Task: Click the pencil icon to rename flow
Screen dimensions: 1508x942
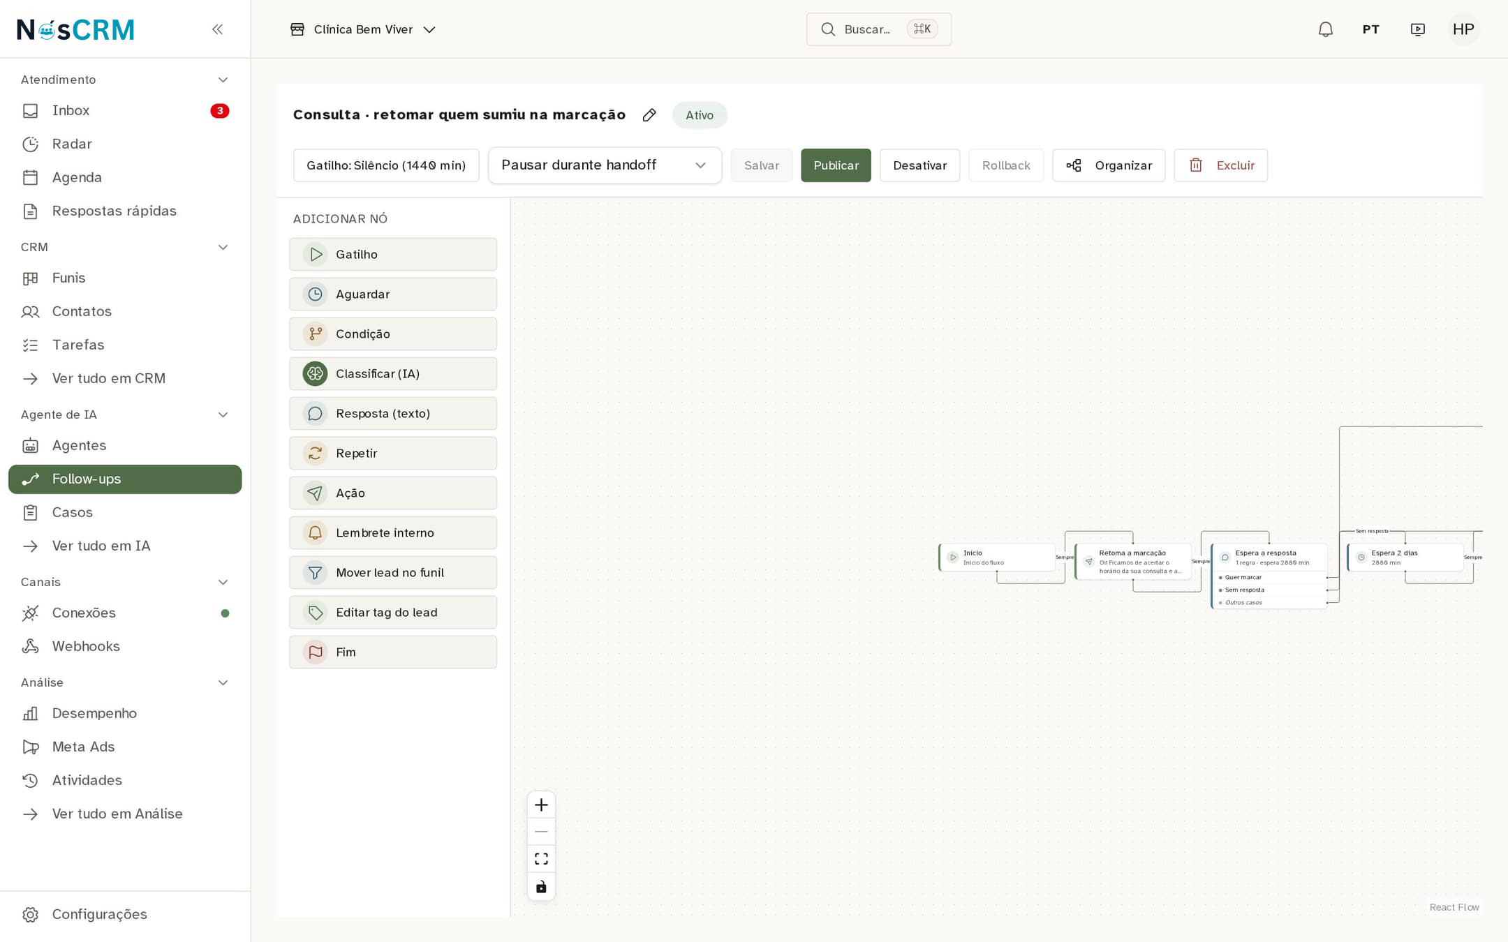Action: click(x=649, y=115)
